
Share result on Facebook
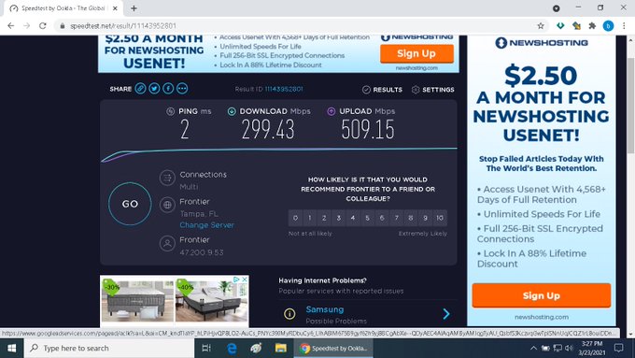tap(168, 89)
